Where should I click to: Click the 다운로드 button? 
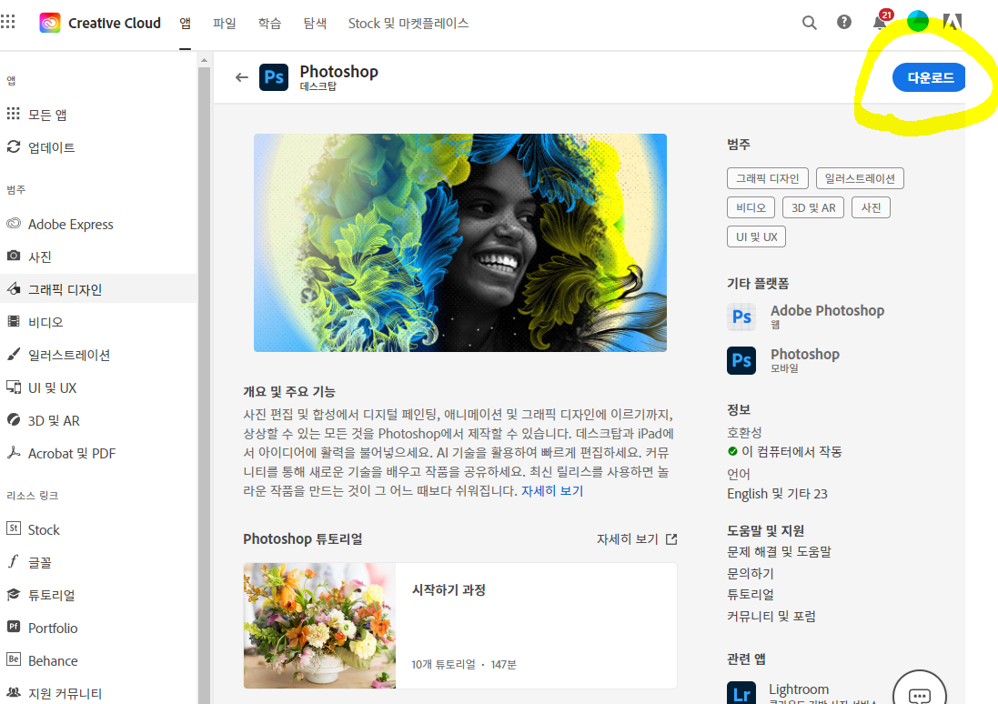click(929, 77)
